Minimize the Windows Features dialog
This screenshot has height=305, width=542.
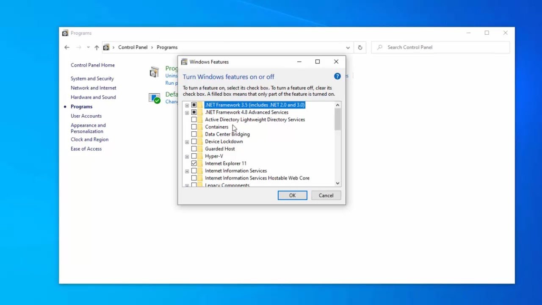[299, 62]
